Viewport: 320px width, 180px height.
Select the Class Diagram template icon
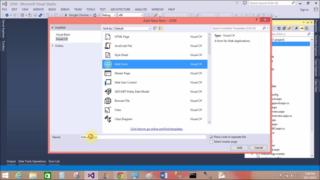[108, 119]
